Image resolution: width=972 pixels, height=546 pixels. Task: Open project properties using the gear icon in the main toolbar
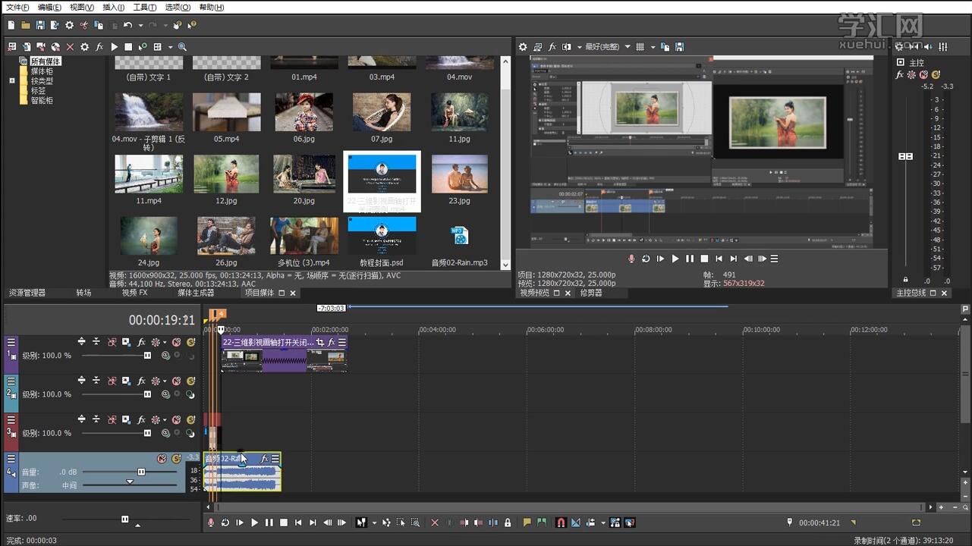[69, 25]
